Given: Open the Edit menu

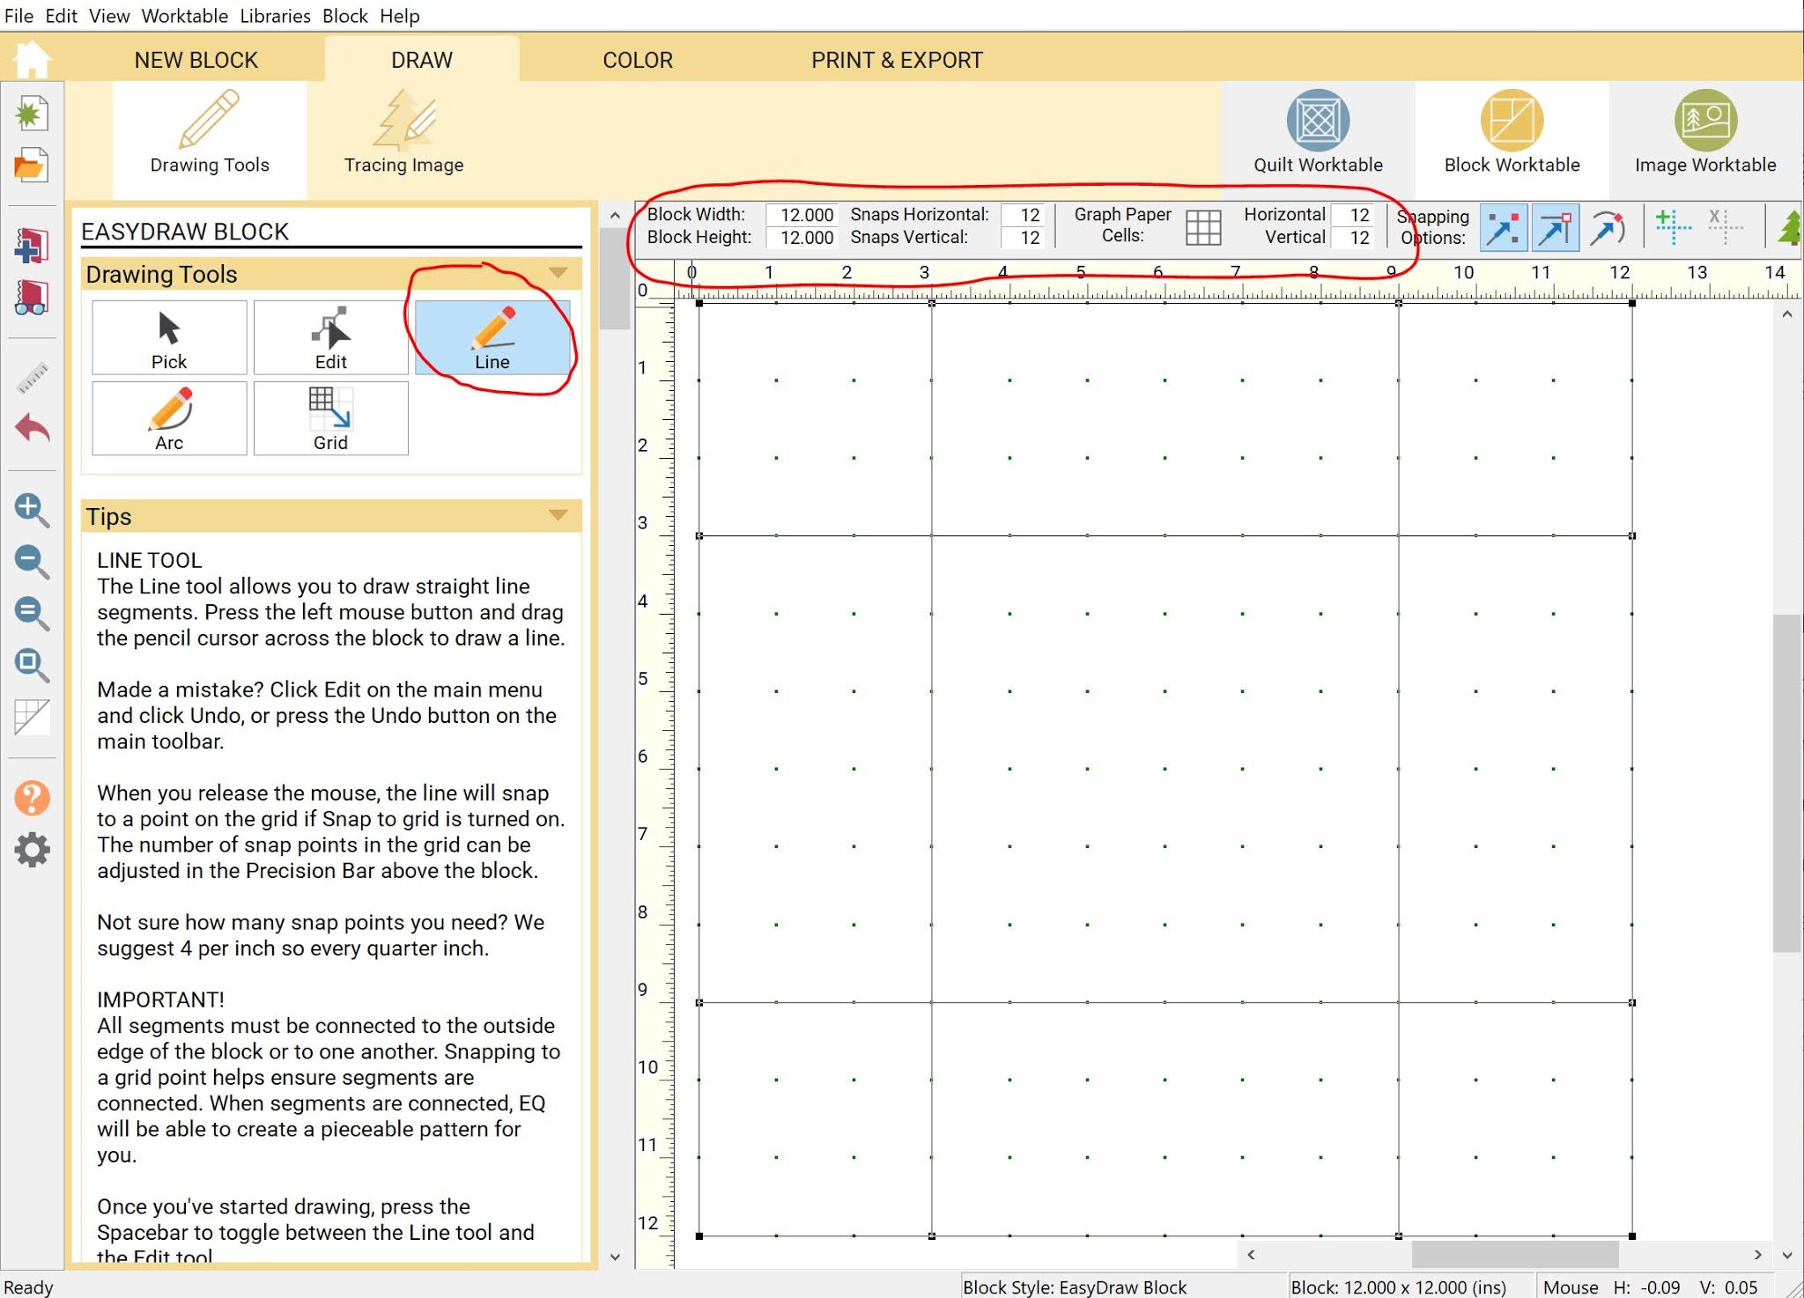Looking at the screenshot, I should coord(61,16).
